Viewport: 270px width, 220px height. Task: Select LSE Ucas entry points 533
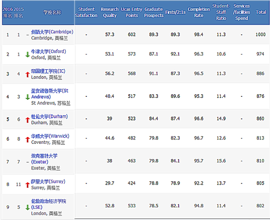(x=132, y=206)
